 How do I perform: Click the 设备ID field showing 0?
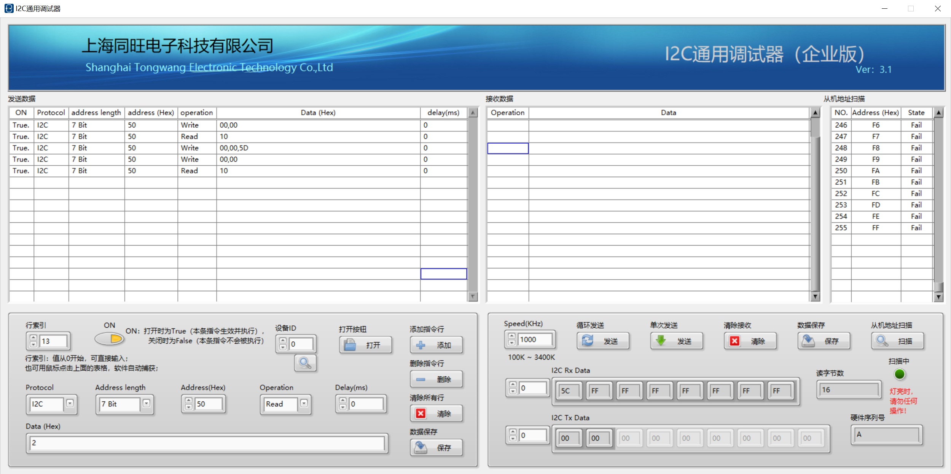tap(301, 344)
